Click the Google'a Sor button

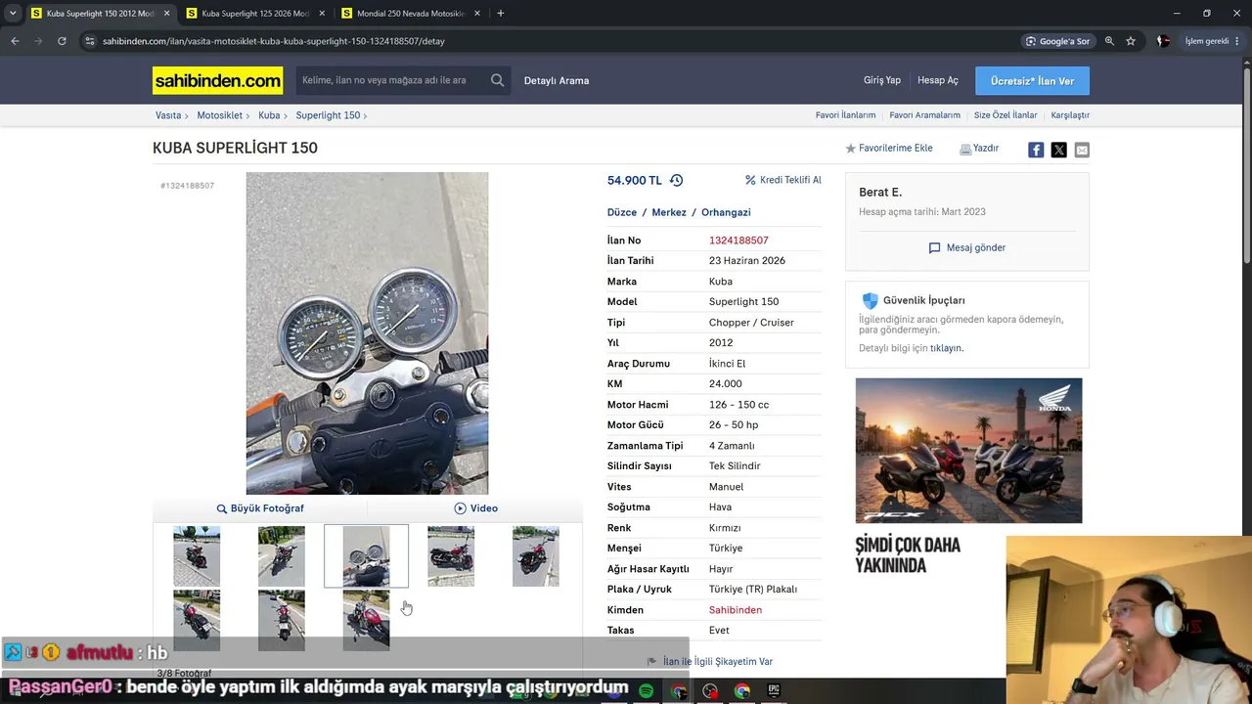pos(1057,41)
